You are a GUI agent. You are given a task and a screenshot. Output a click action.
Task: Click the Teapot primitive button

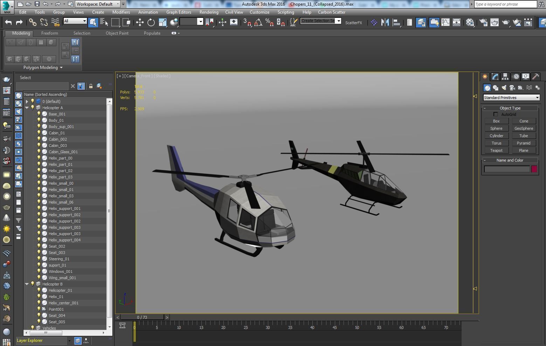pyautogui.click(x=496, y=150)
